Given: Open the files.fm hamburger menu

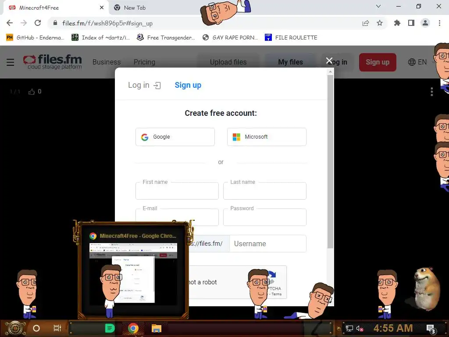Looking at the screenshot, I should [x=11, y=62].
